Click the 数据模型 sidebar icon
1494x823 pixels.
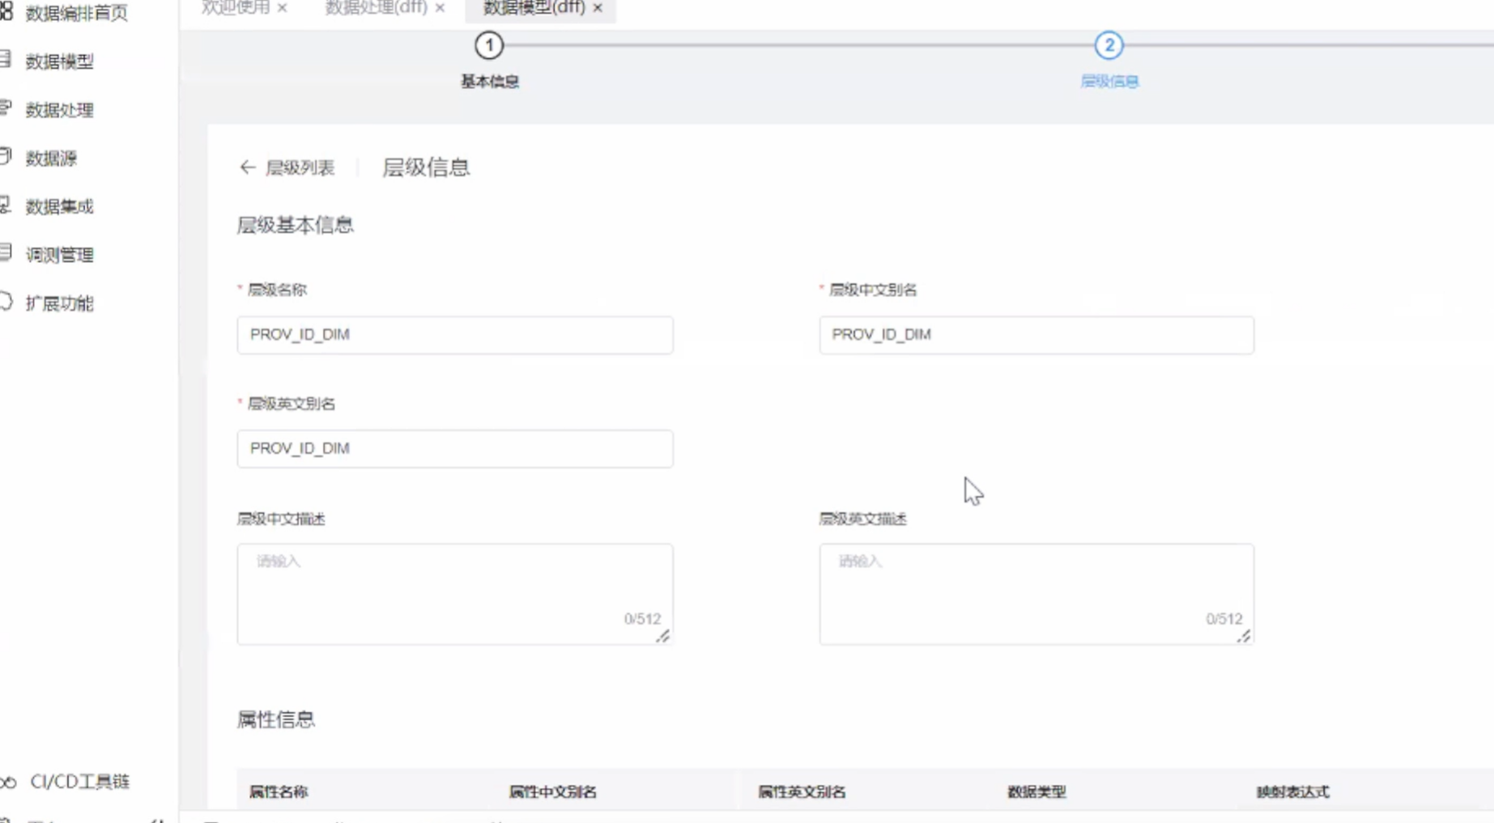pyautogui.click(x=6, y=59)
